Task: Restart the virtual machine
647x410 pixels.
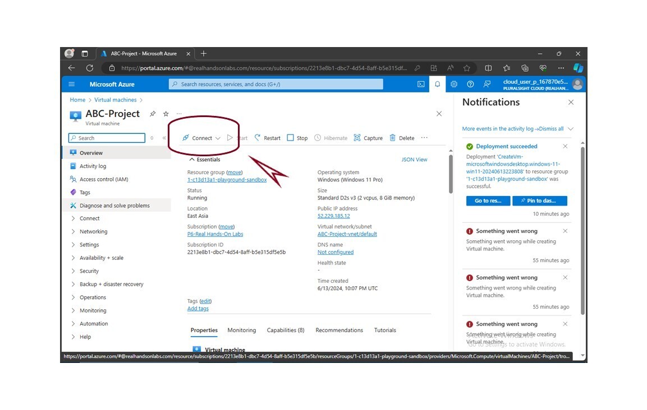Action: [267, 138]
